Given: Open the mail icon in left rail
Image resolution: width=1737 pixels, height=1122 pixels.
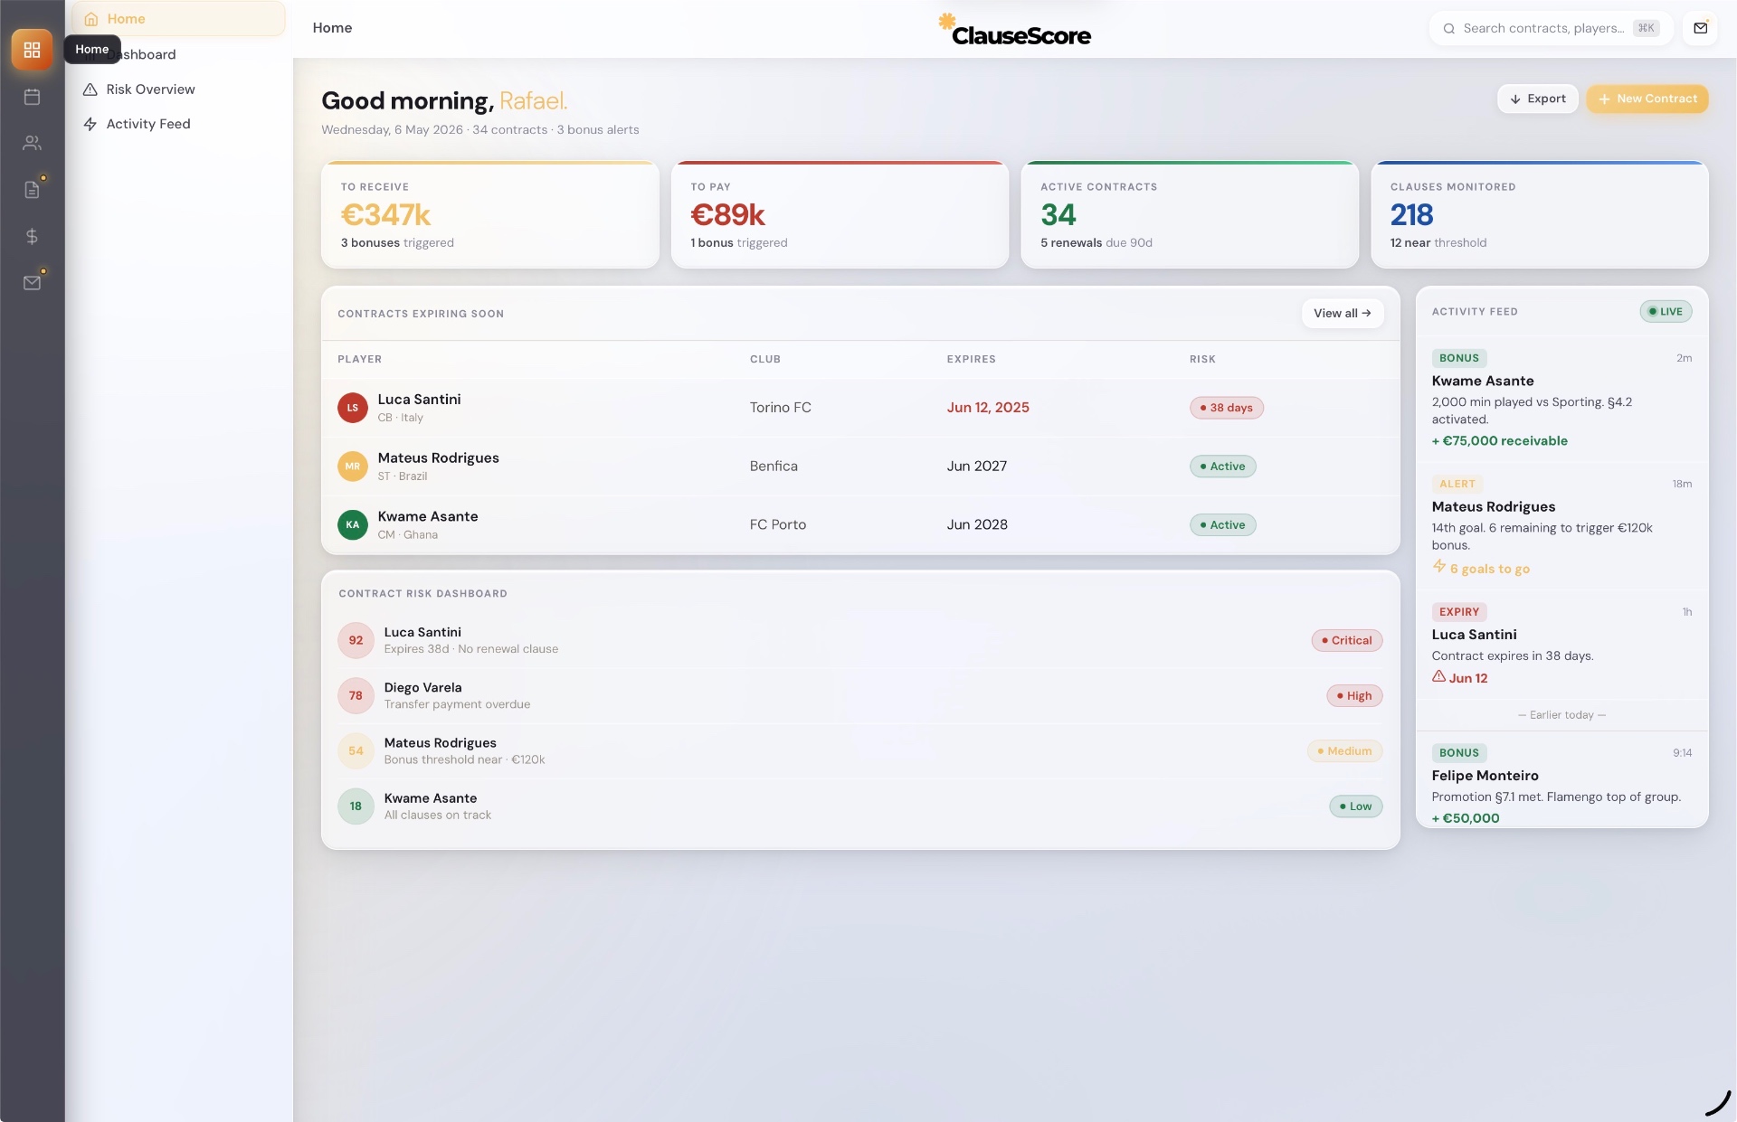Looking at the screenshot, I should pyautogui.click(x=32, y=283).
